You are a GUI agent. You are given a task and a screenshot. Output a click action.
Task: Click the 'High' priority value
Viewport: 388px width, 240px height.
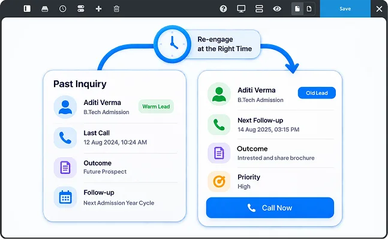244,187
